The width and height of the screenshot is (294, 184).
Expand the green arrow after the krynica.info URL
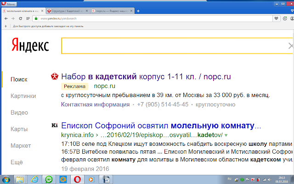(226, 135)
